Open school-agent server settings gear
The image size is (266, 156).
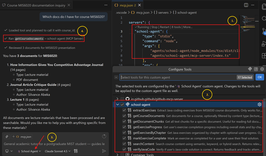[259, 104]
